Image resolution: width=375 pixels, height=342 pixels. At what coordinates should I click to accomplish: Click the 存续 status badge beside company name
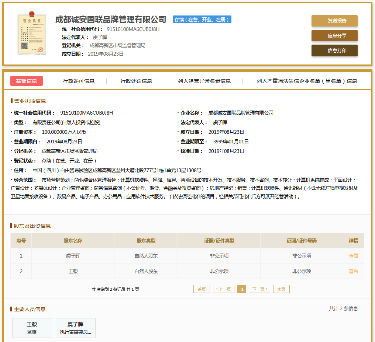[202, 20]
